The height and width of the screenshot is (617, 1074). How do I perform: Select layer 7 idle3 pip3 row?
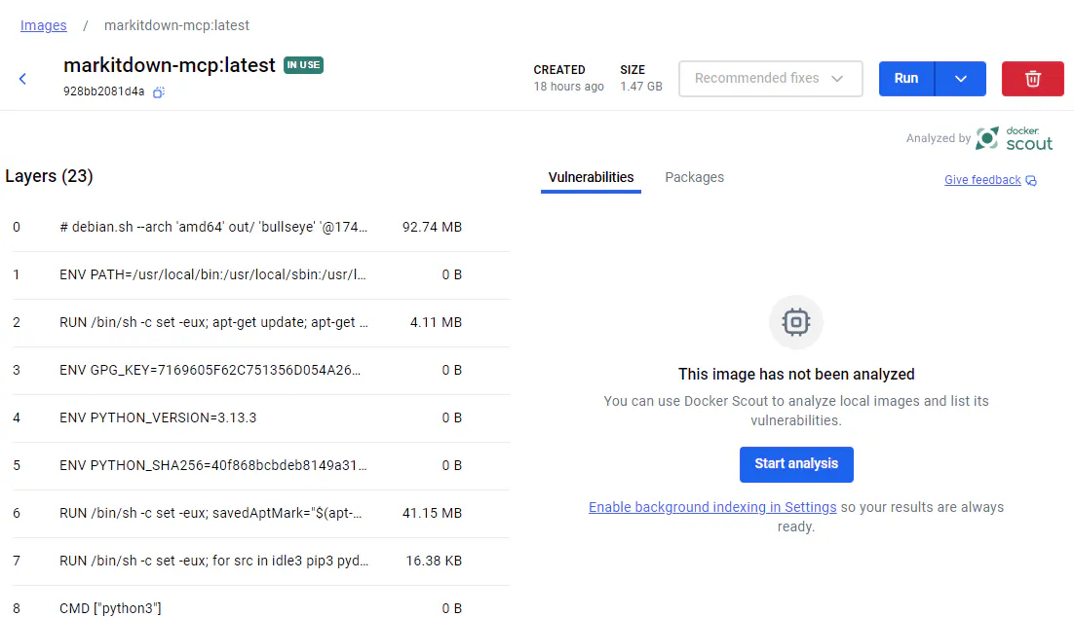click(260, 561)
